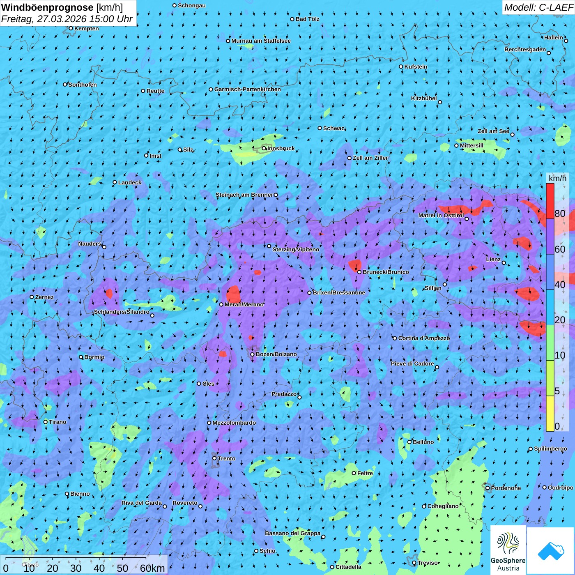
Task: Click the 60km scale bar label
Action: 152,568
